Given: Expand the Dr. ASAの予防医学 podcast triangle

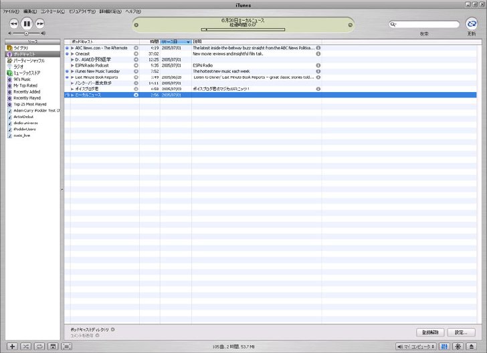Looking at the screenshot, I should coord(72,59).
